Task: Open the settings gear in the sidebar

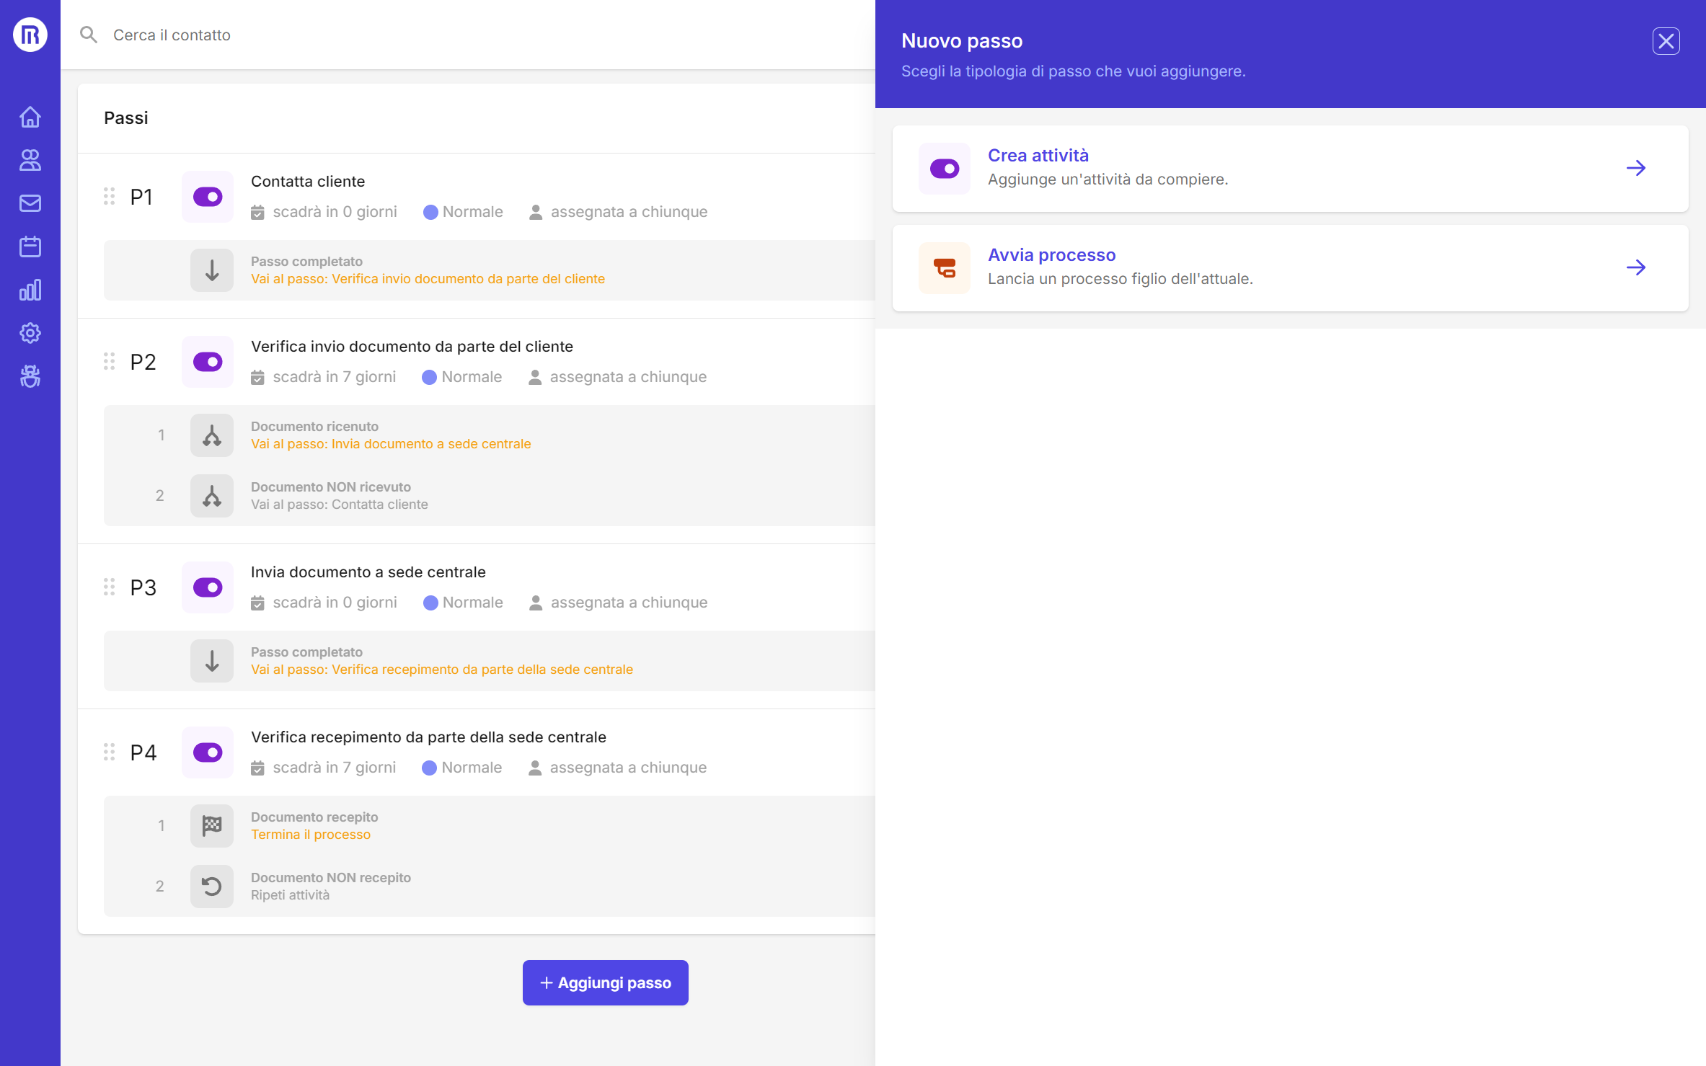Action: [x=30, y=333]
